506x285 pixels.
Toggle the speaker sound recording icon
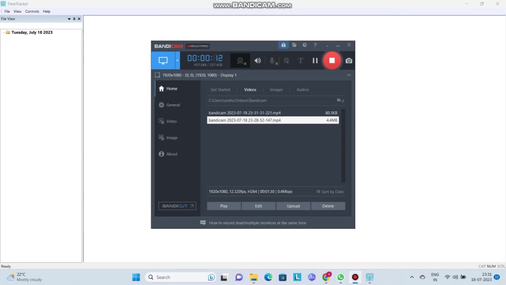click(258, 61)
